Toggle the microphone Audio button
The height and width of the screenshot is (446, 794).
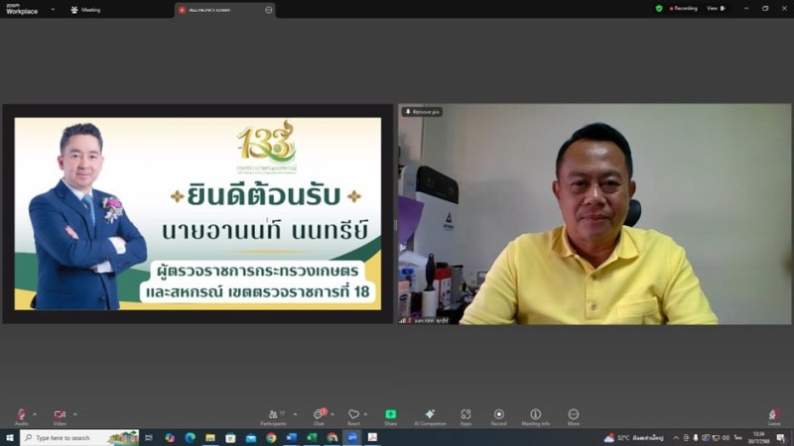(x=21, y=414)
